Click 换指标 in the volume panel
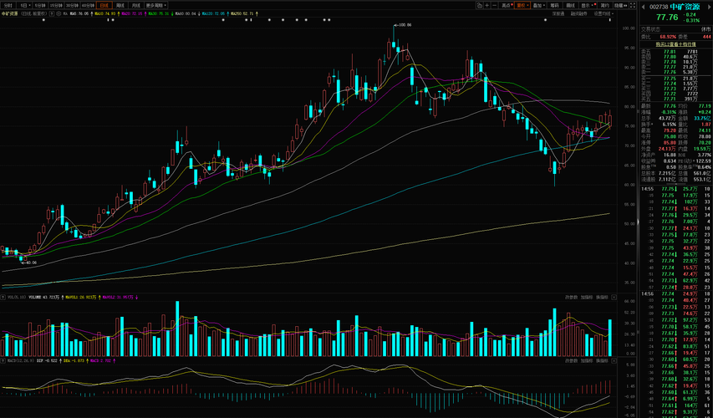This screenshot has width=713, height=418. point(602,297)
